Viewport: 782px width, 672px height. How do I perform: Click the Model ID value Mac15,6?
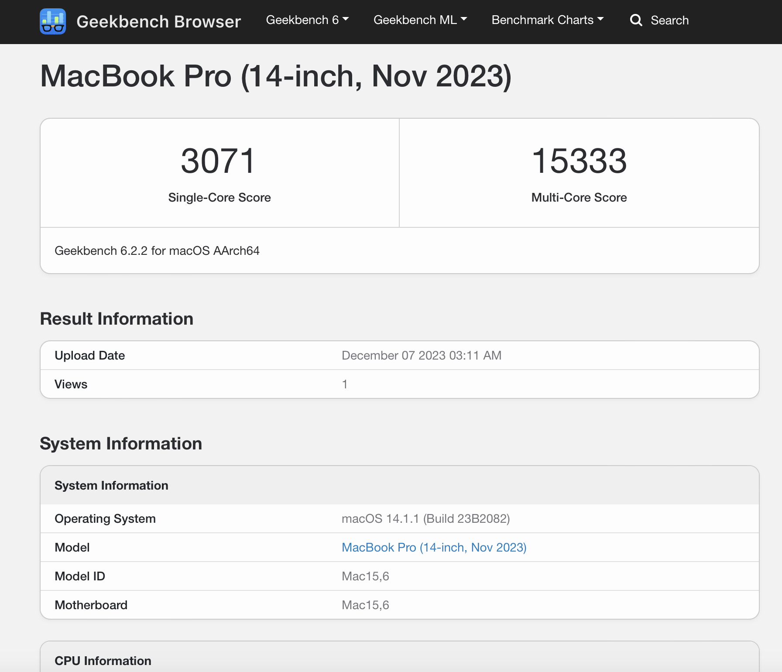[x=365, y=576]
